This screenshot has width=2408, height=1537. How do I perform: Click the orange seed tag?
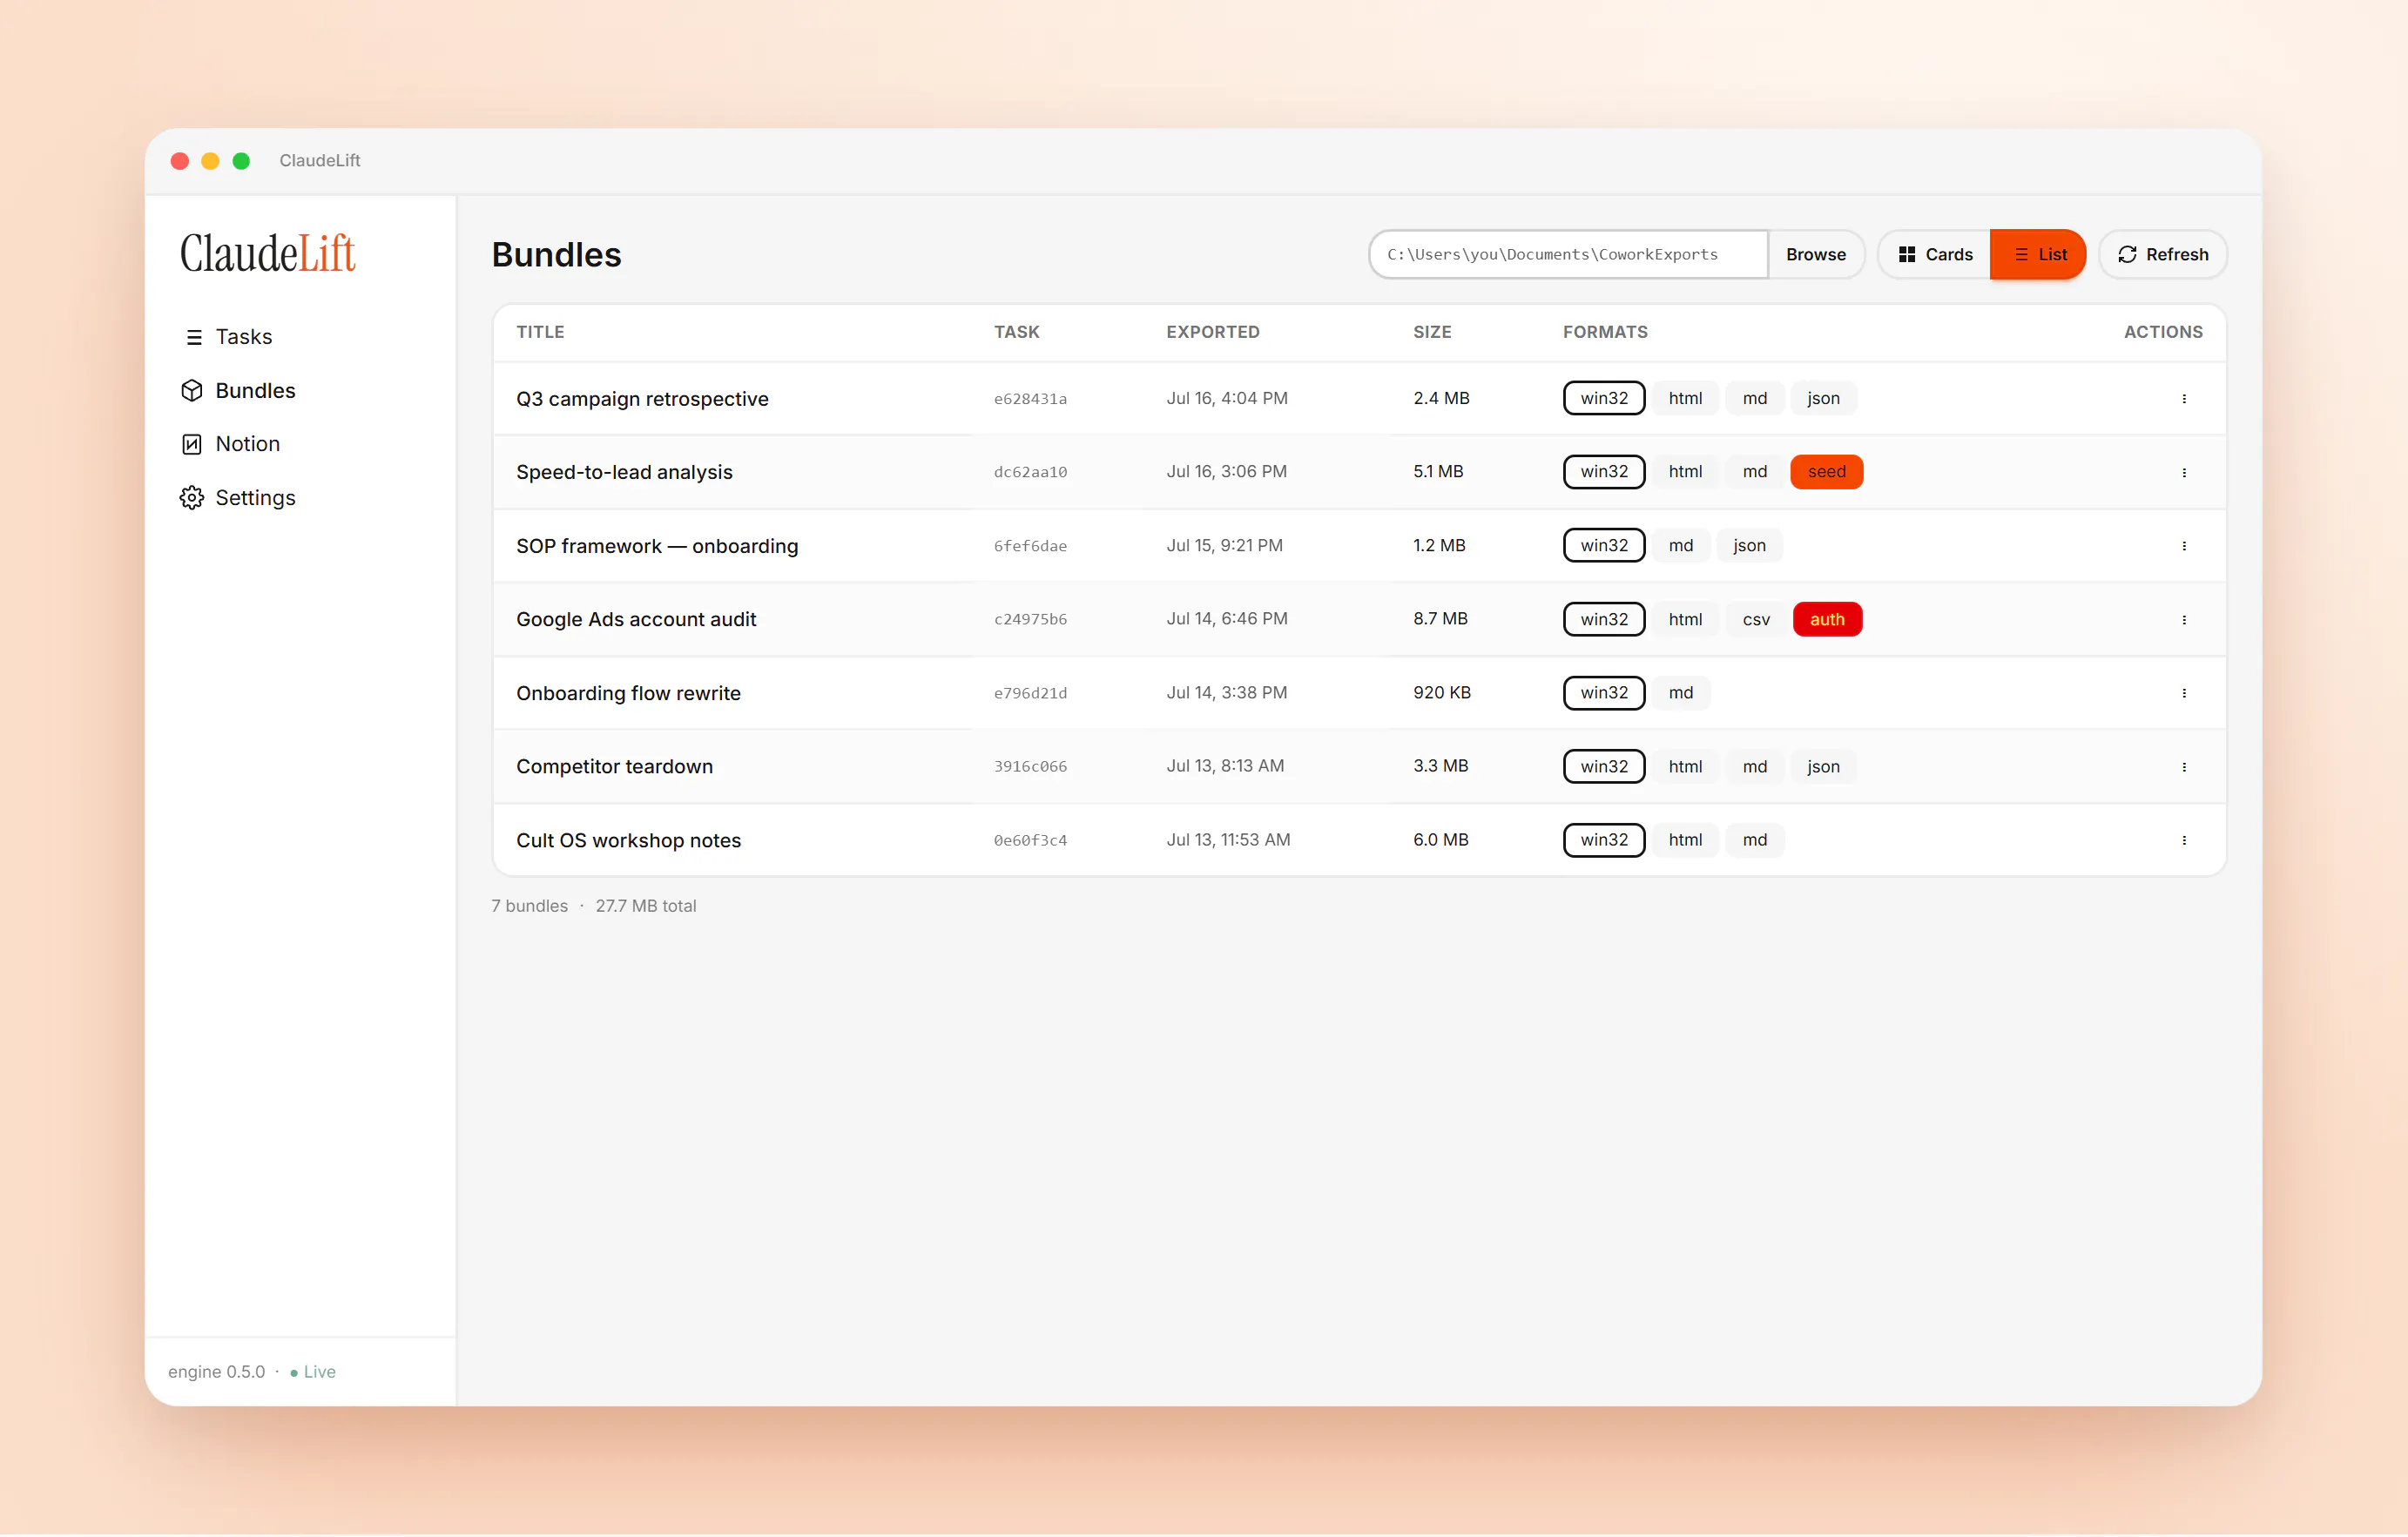(x=1826, y=472)
